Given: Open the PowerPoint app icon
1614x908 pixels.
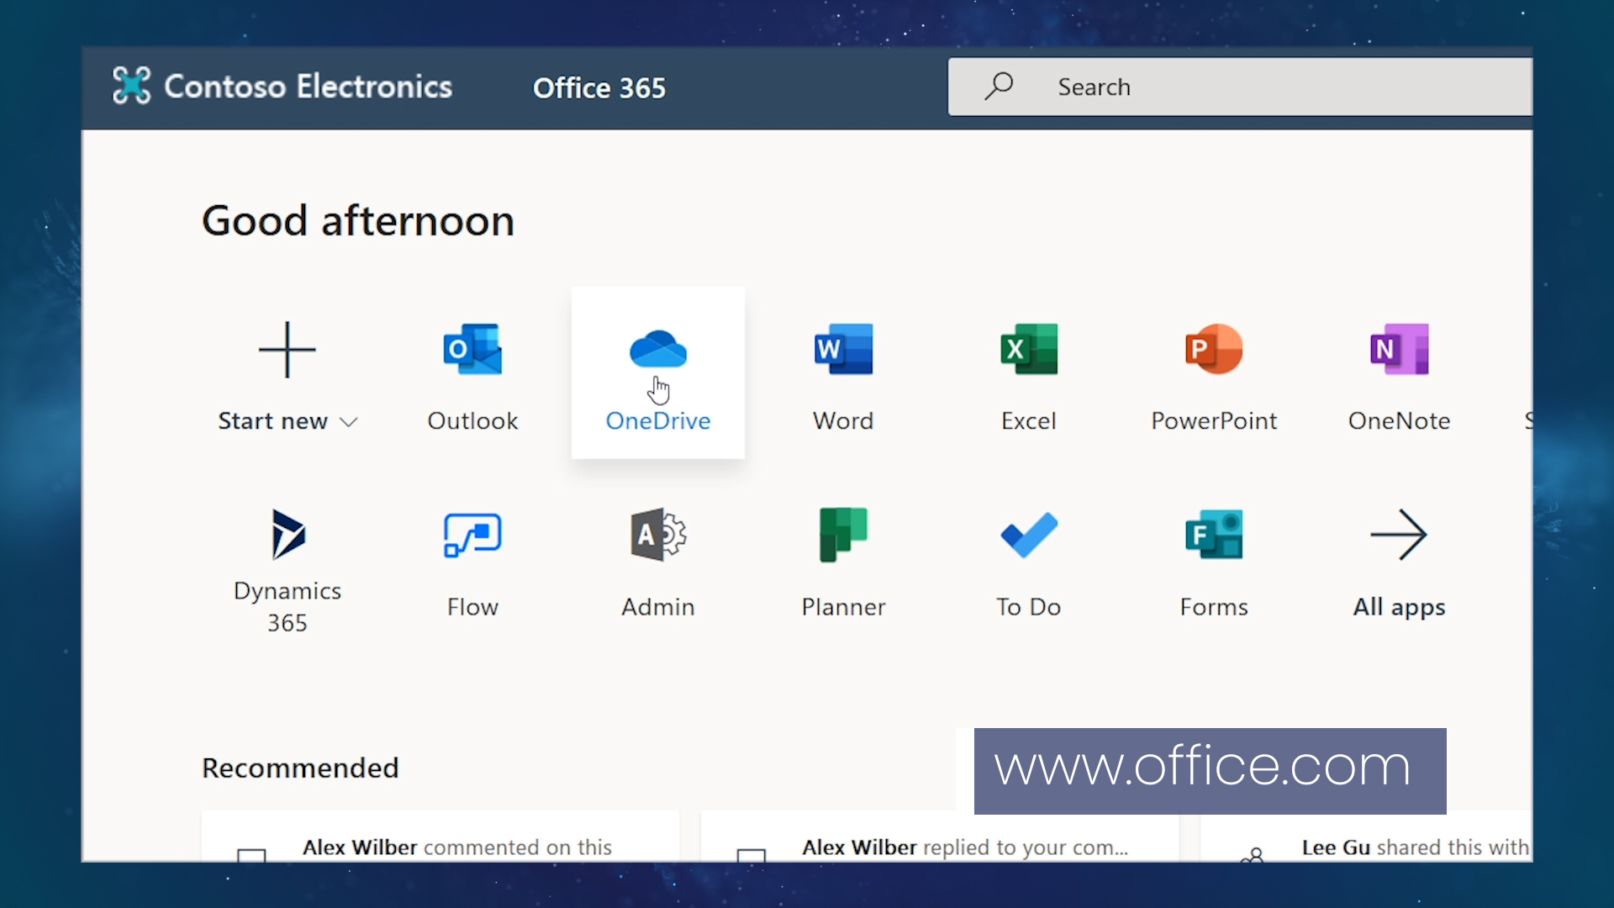Looking at the screenshot, I should pos(1214,349).
